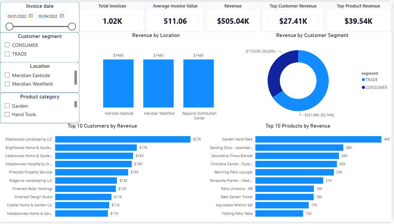Select the Regional Distribution Center bar
Screen dimensions: 394x224
[199, 83]
